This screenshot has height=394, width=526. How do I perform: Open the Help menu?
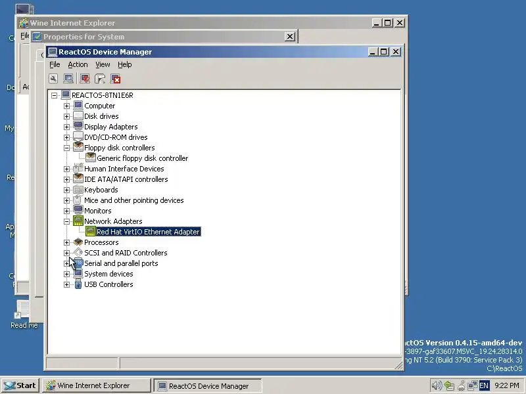click(x=124, y=64)
